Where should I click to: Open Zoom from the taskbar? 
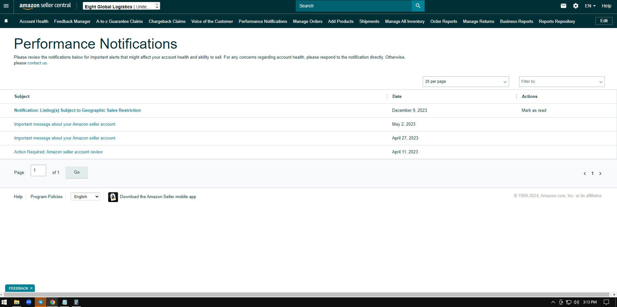pos(29,302)
